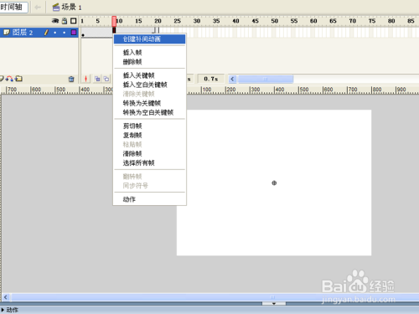Click the back arrow beside 场景 1
The width and height of the screenshot is (419, 314).
[x=38, y=8]
